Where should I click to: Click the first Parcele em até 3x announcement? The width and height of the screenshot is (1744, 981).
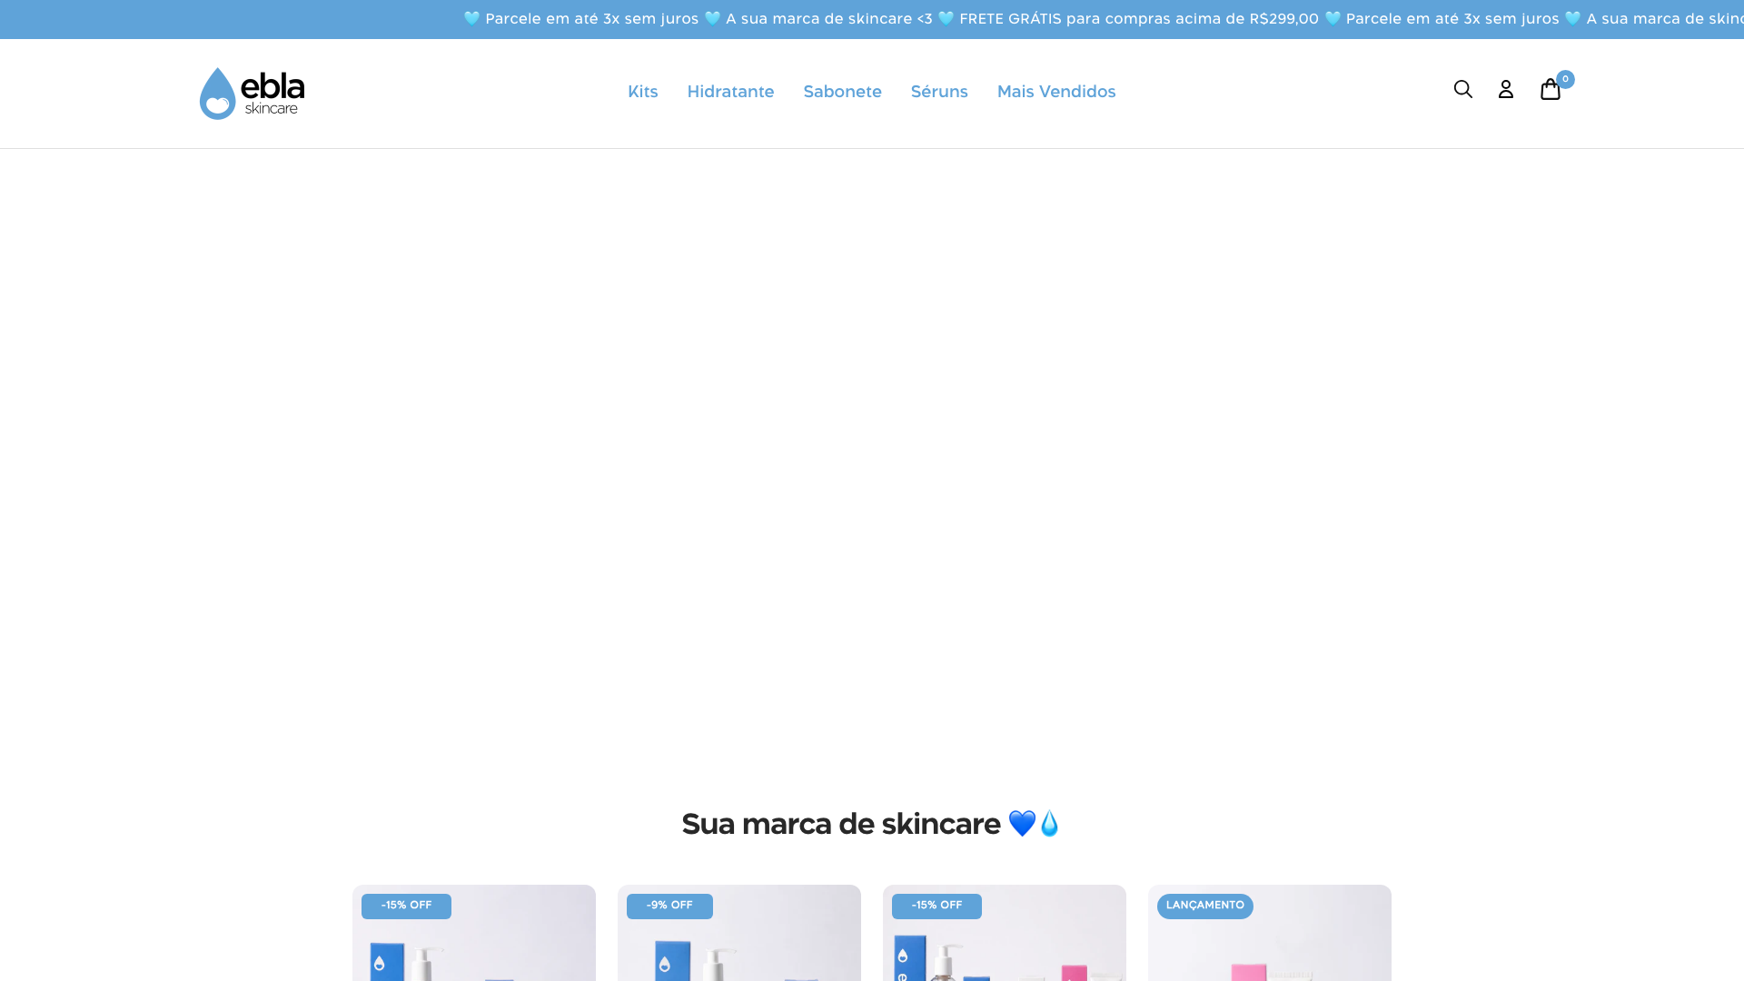(x=591, y=19)
